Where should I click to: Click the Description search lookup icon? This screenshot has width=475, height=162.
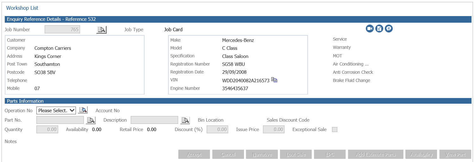[x=185, y=120]
